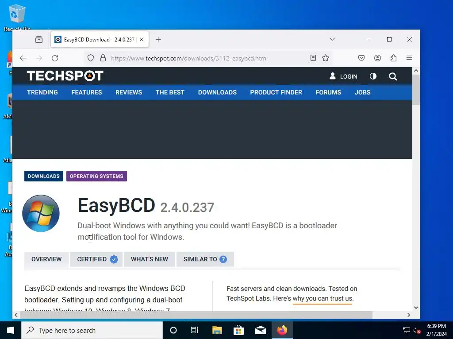Toggle reader view icon

313,58
